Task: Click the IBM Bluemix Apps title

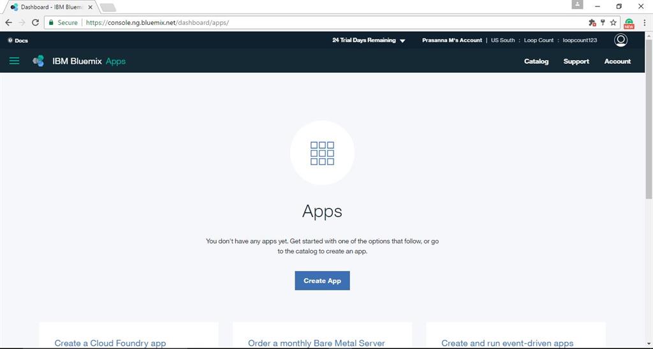Action: click(x=89, y=61)
